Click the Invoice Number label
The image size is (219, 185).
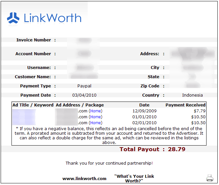click(34, 40)
